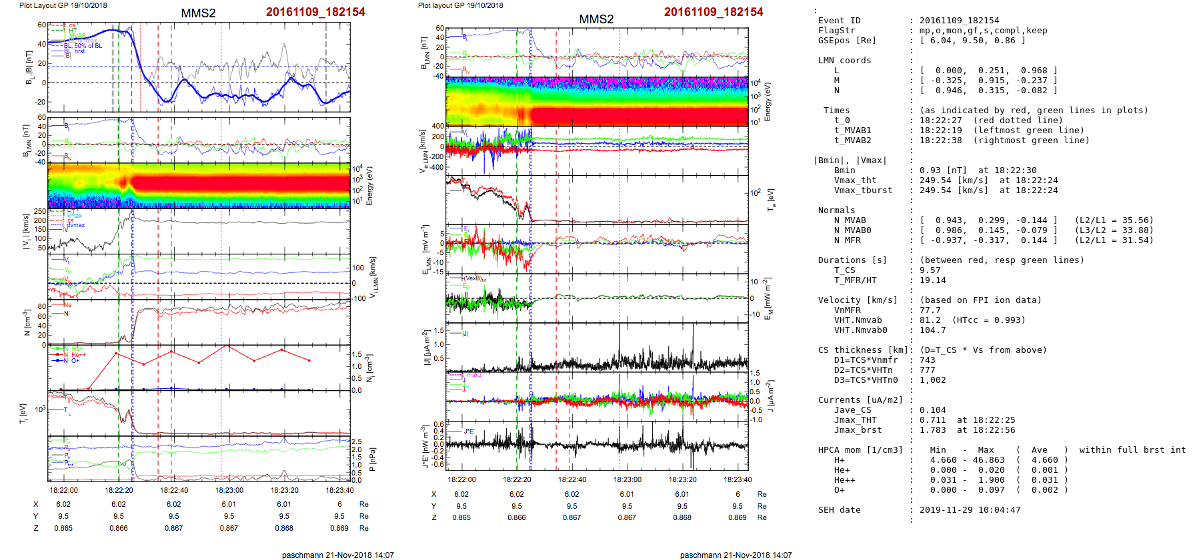This screenshot has height=560, width=1203.
Task: Click the Plot Layout GP header at top left
Action: click(63, 5)
